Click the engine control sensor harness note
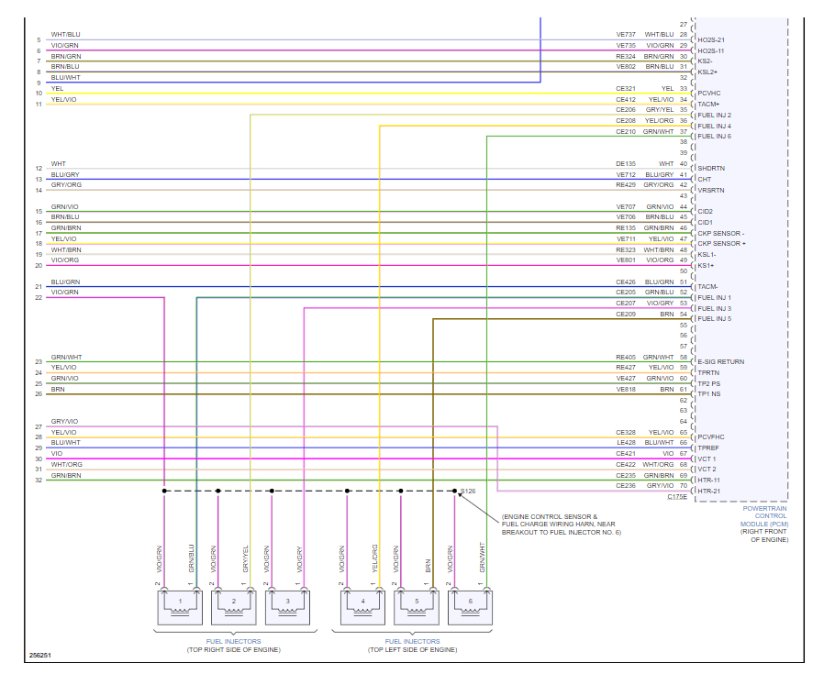835x685 pixels. click(x=562, y=525)
